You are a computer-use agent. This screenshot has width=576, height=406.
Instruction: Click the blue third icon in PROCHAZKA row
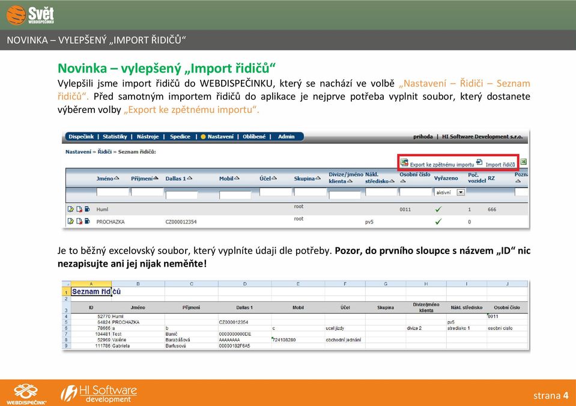click(87, 221)
